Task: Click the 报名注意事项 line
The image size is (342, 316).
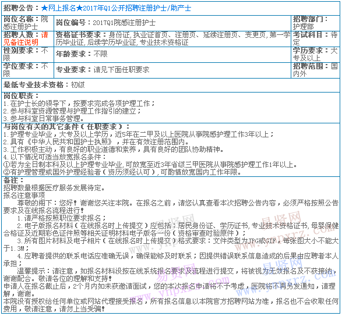Action: [x=24, y=196]
